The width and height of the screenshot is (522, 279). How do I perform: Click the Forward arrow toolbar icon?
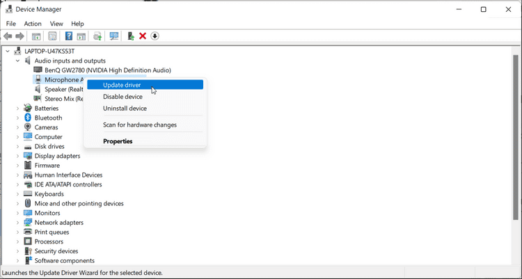tap(20, 36)
